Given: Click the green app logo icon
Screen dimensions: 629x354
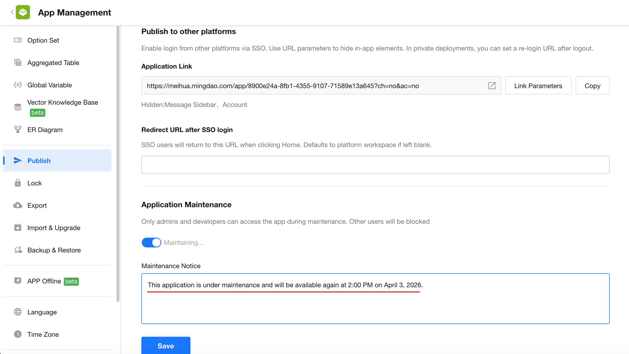Looking at the screenshot, I should [23, 12].
